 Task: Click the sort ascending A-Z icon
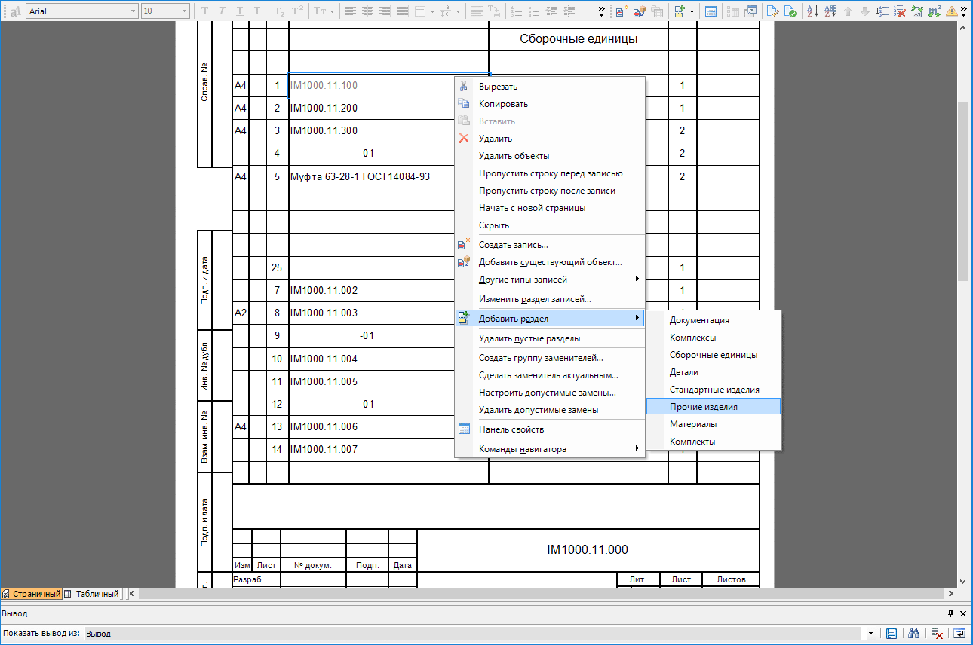pyautogui.click(x=812, y=11)
